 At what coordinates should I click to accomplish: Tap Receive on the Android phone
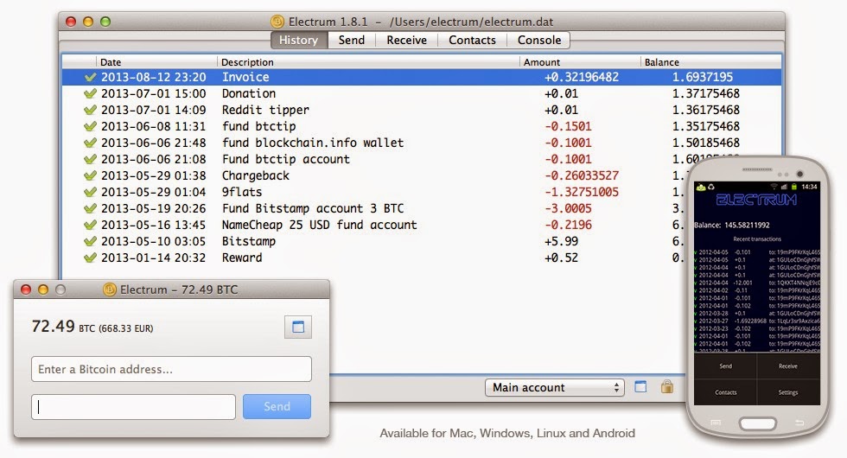tap(788, 366)
